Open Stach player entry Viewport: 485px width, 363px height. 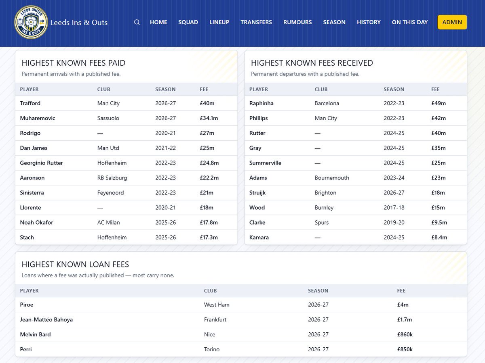coord(27,238)
